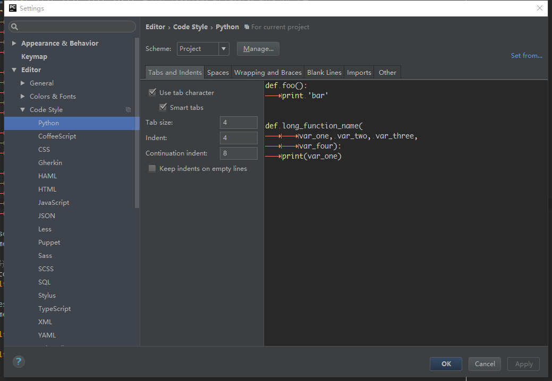Viewport: 552px width, 381px height.
Task: Select Gherkin code style
Action: [x=50, y=163]
